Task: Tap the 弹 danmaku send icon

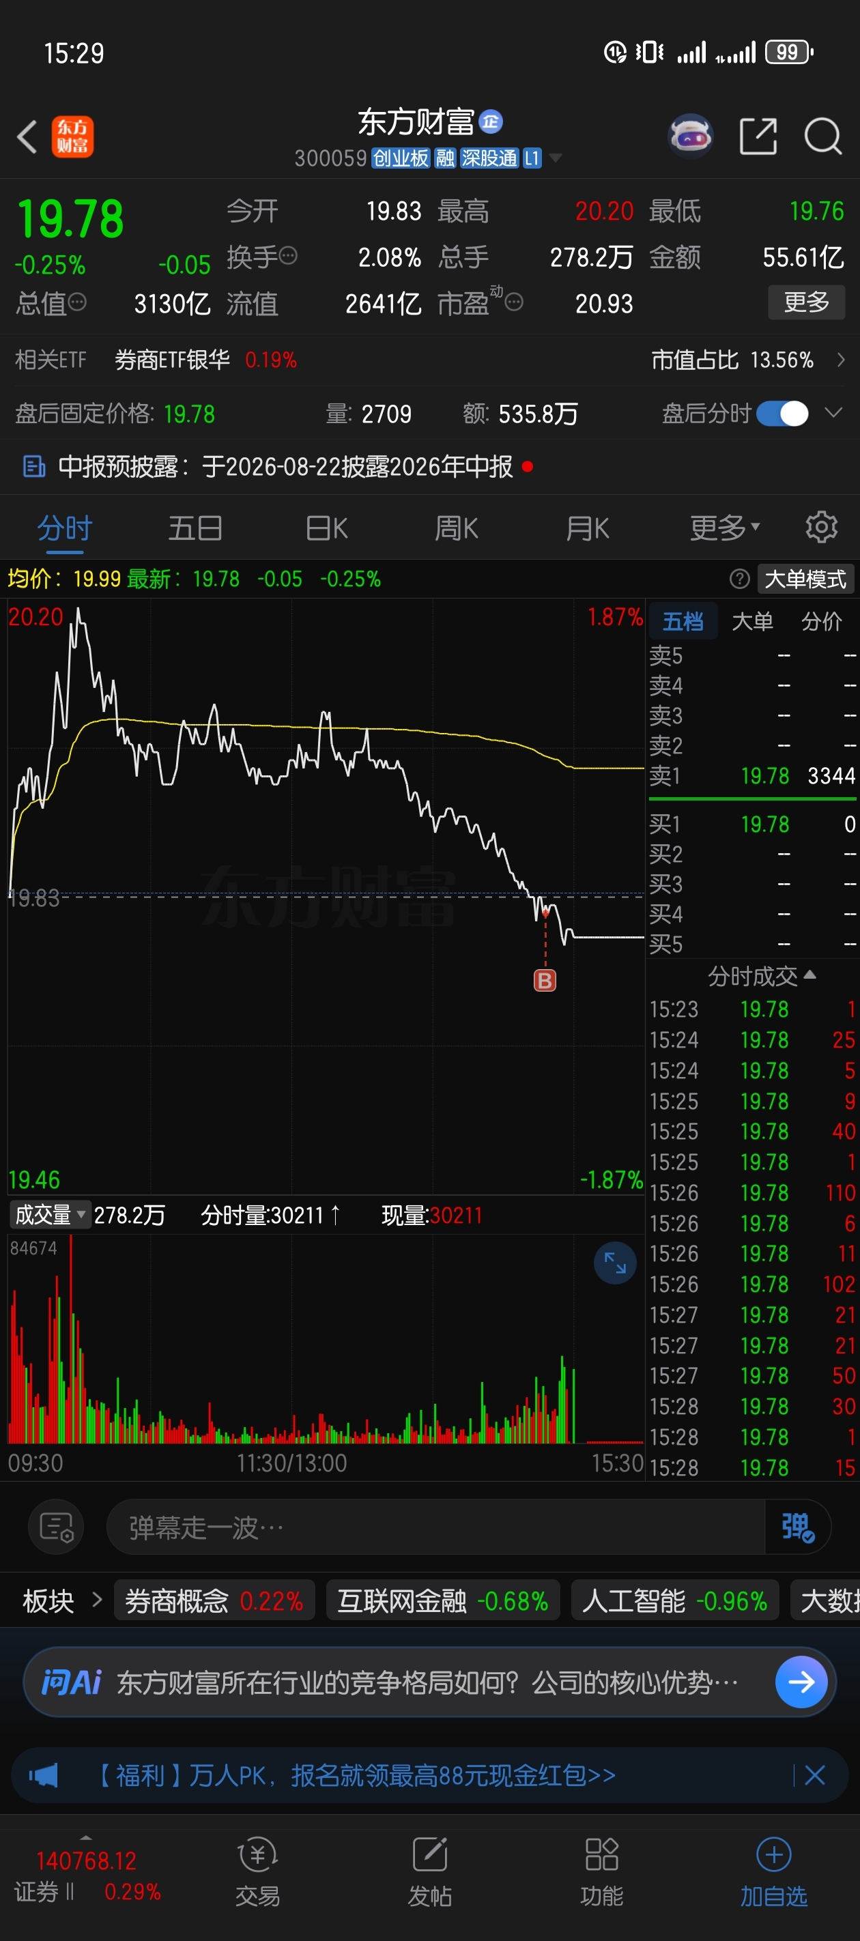Action: click(797, 1527)
